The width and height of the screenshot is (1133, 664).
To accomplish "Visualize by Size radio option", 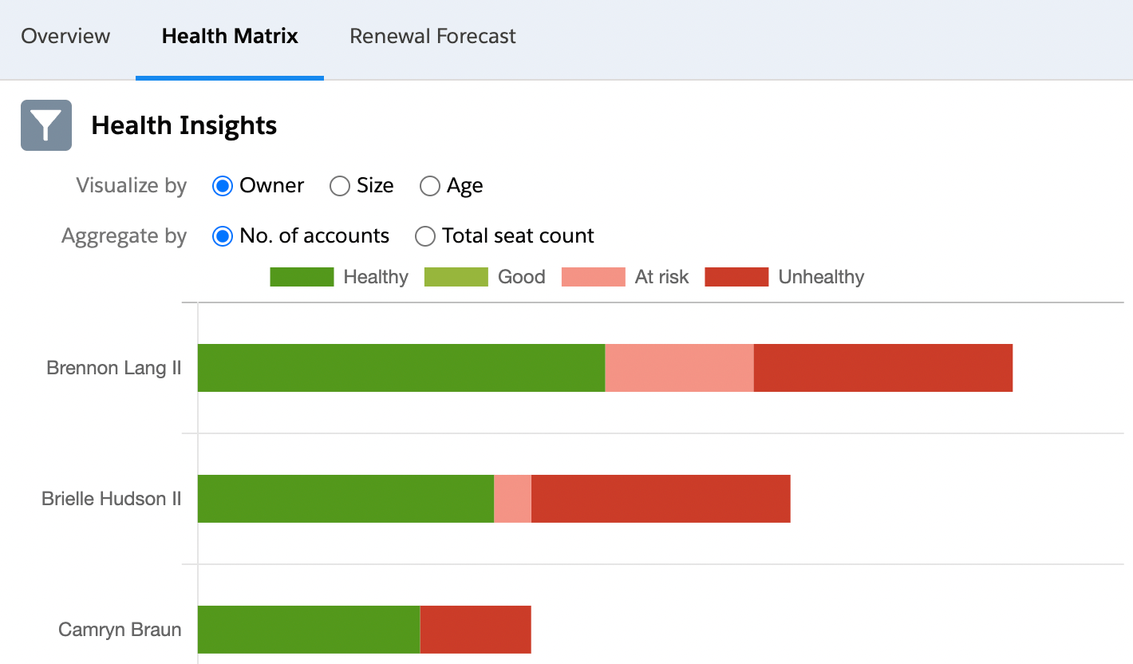I will [x=340, y=186].
